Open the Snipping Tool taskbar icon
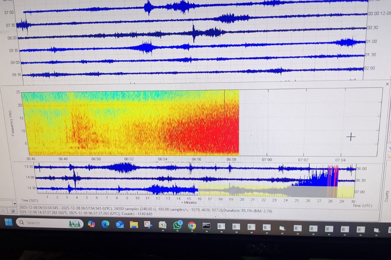The height and width of the screenshot is (260, 391). point(148,225)
